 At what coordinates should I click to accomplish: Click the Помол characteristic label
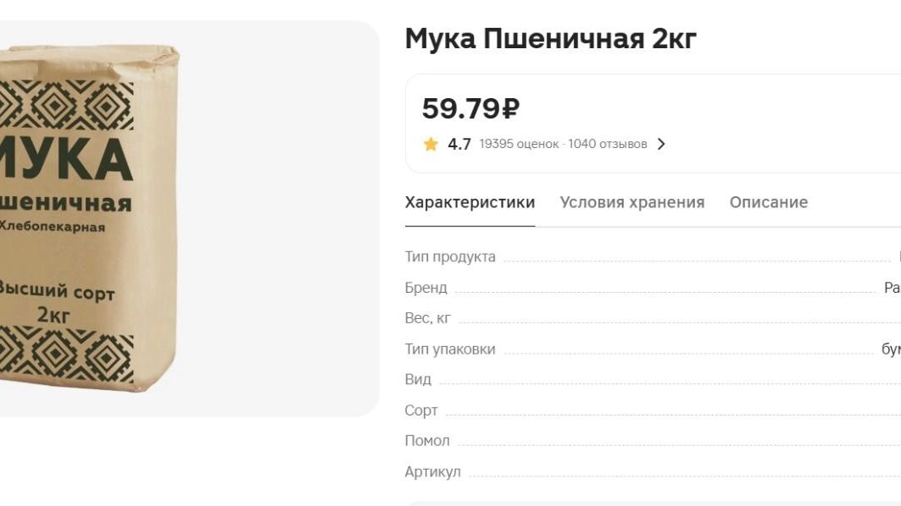(427, 441)
